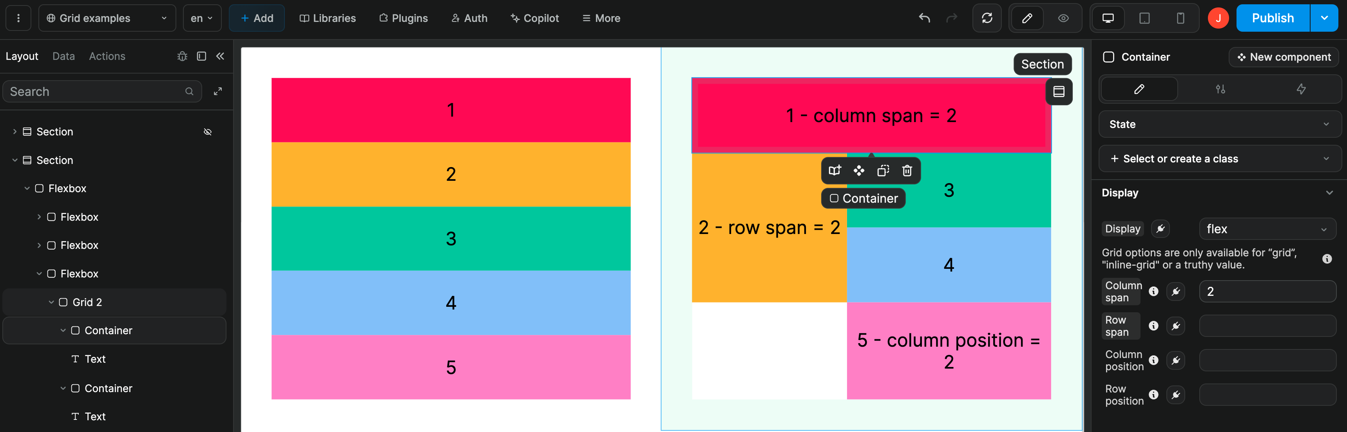Collapse the Grid 2 tree node
Viewport: 1347px width, 432px height.
[x=51, y=302]
